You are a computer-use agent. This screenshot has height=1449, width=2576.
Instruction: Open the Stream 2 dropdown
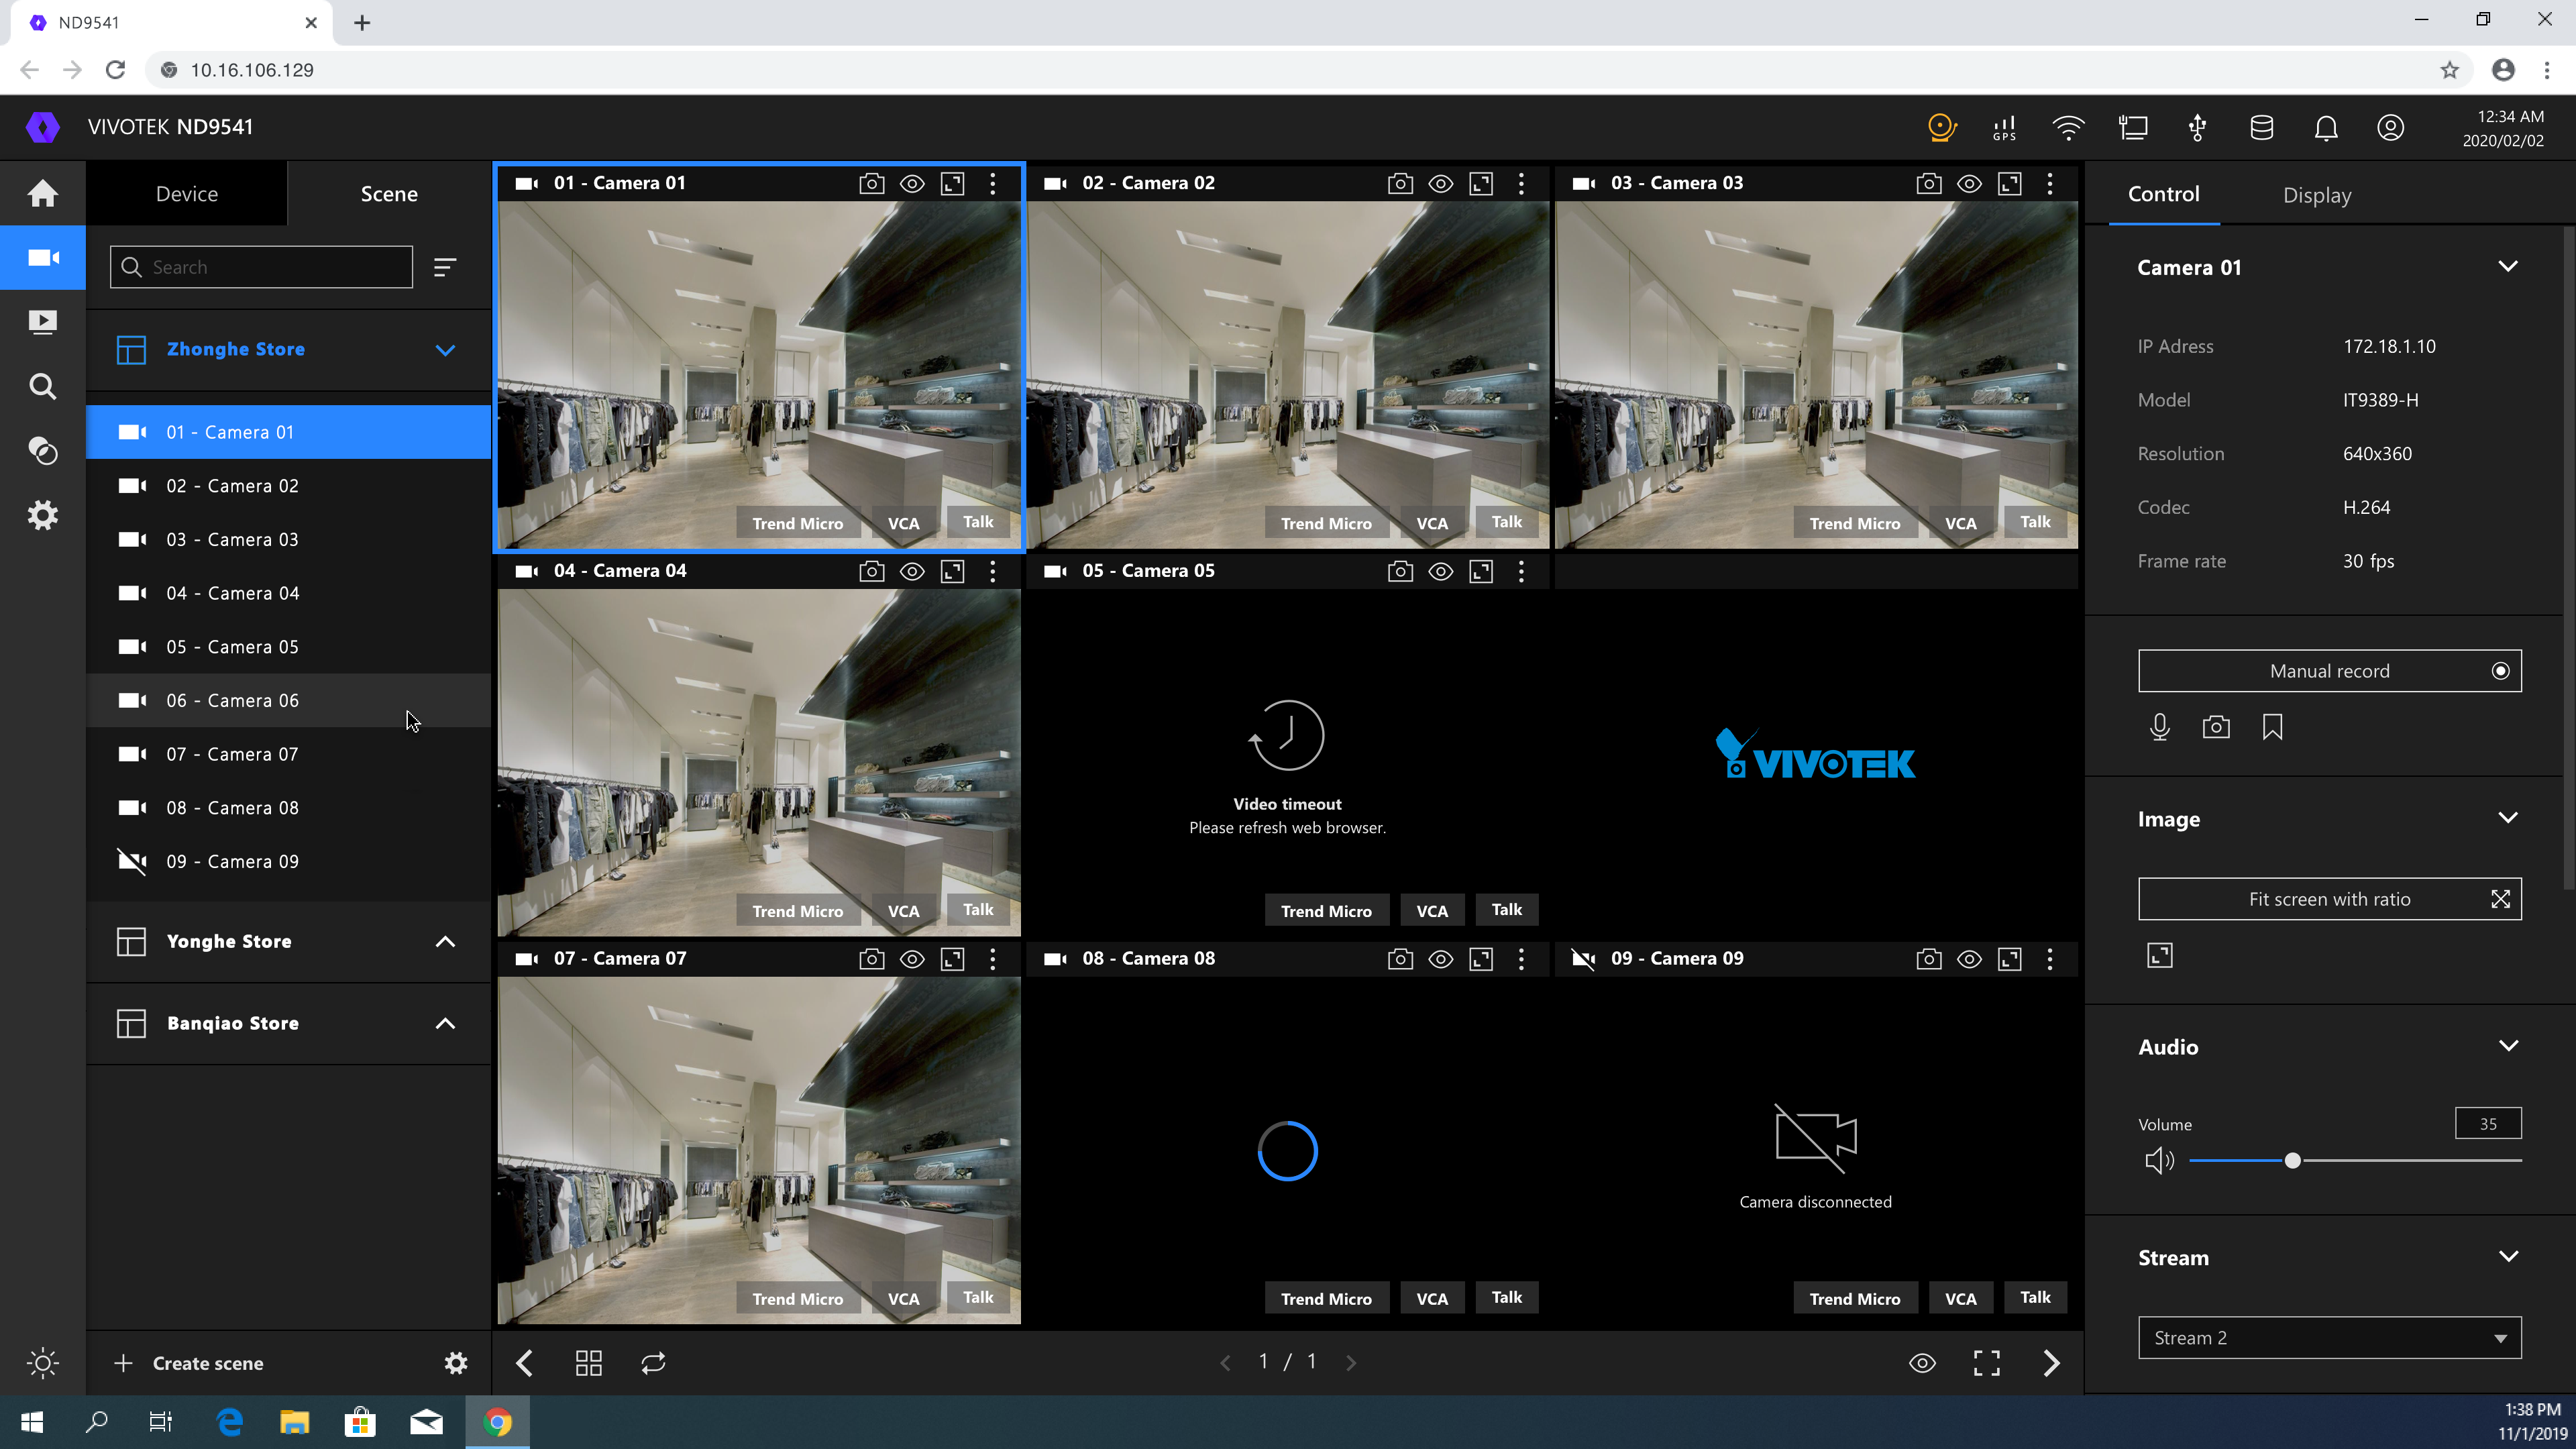coord(2329,1338)
